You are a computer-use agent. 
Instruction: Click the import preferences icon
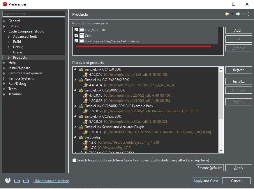pyautogui.click(x=17, y=181)
